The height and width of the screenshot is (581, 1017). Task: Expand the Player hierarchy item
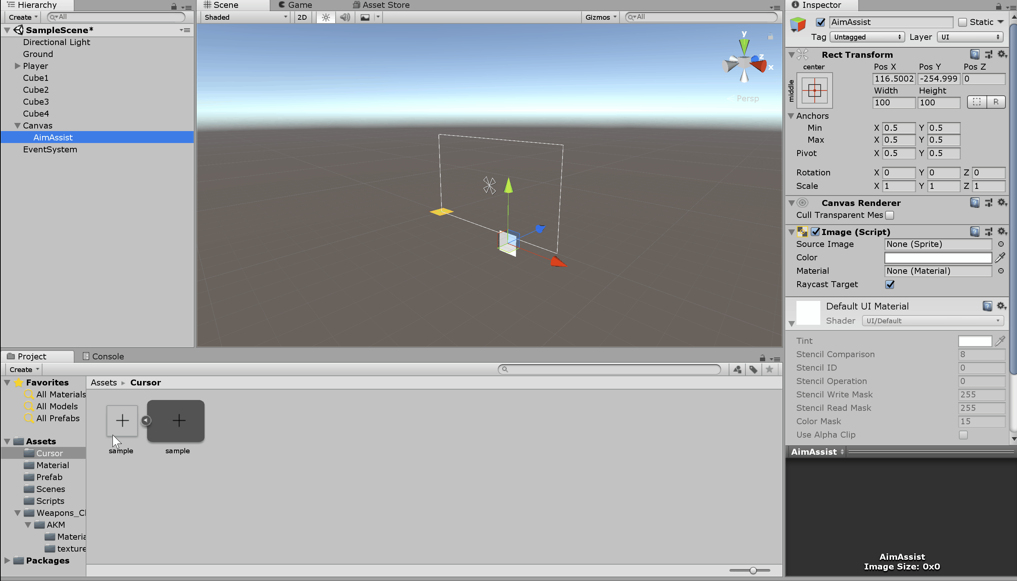pos(17,66)
